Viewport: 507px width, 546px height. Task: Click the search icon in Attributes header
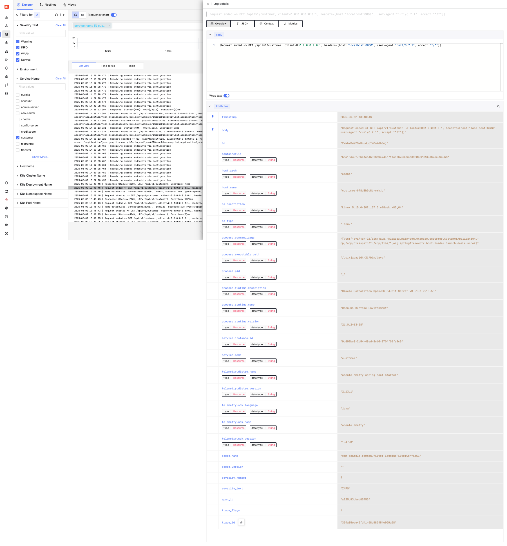pyautogui.click(x=498, y=106)
